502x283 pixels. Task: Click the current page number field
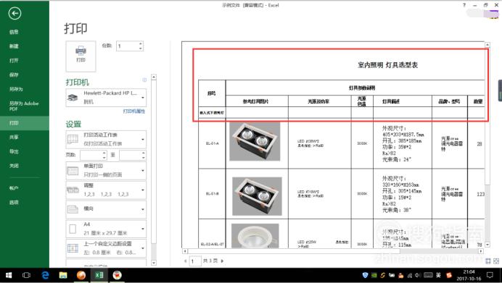tap(195, 261)
